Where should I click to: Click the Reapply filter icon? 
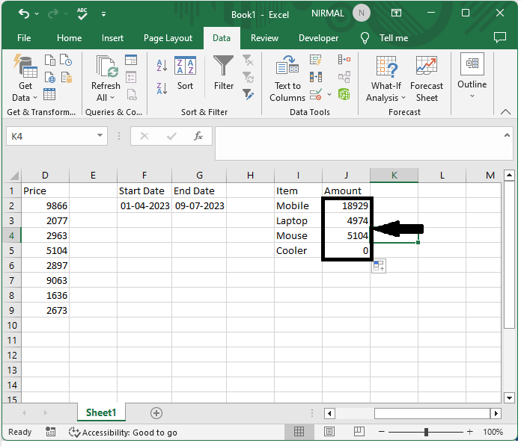click(x=248, y=78)
